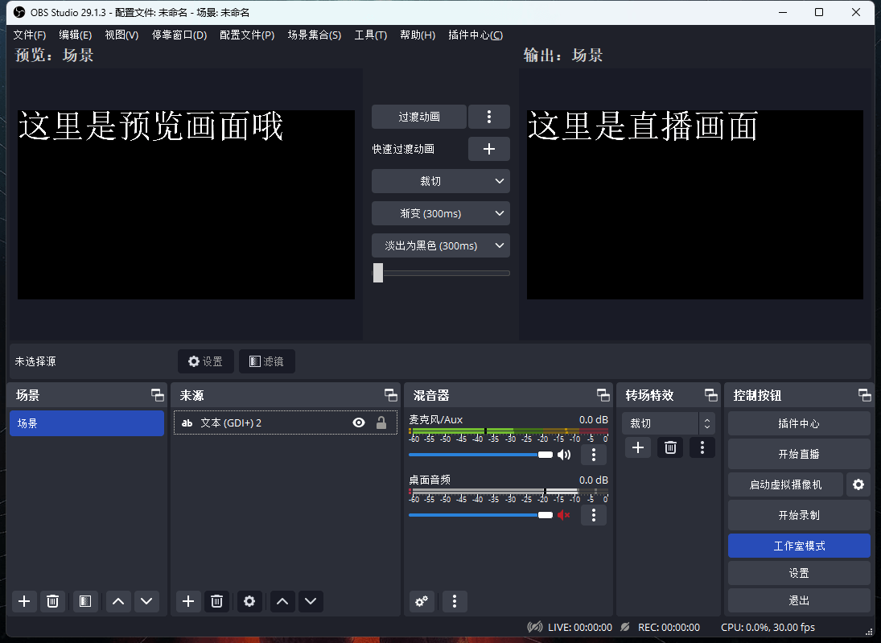The height and width of the screenshot is (643, 881).
Task: Open 麦克风/Aux options three-dot menu
Action: point(593,455)
